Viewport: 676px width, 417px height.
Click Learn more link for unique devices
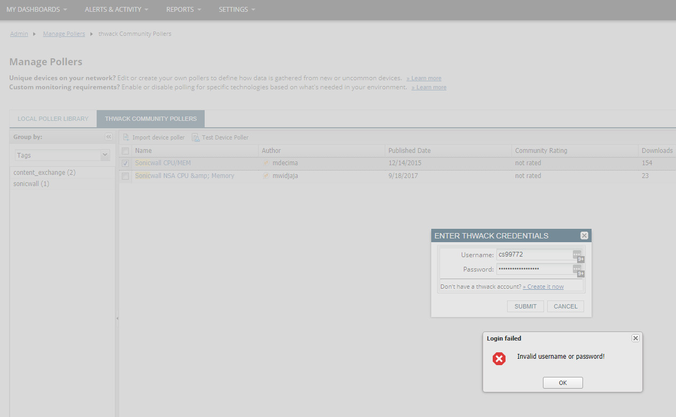click(x=424, y=79)
